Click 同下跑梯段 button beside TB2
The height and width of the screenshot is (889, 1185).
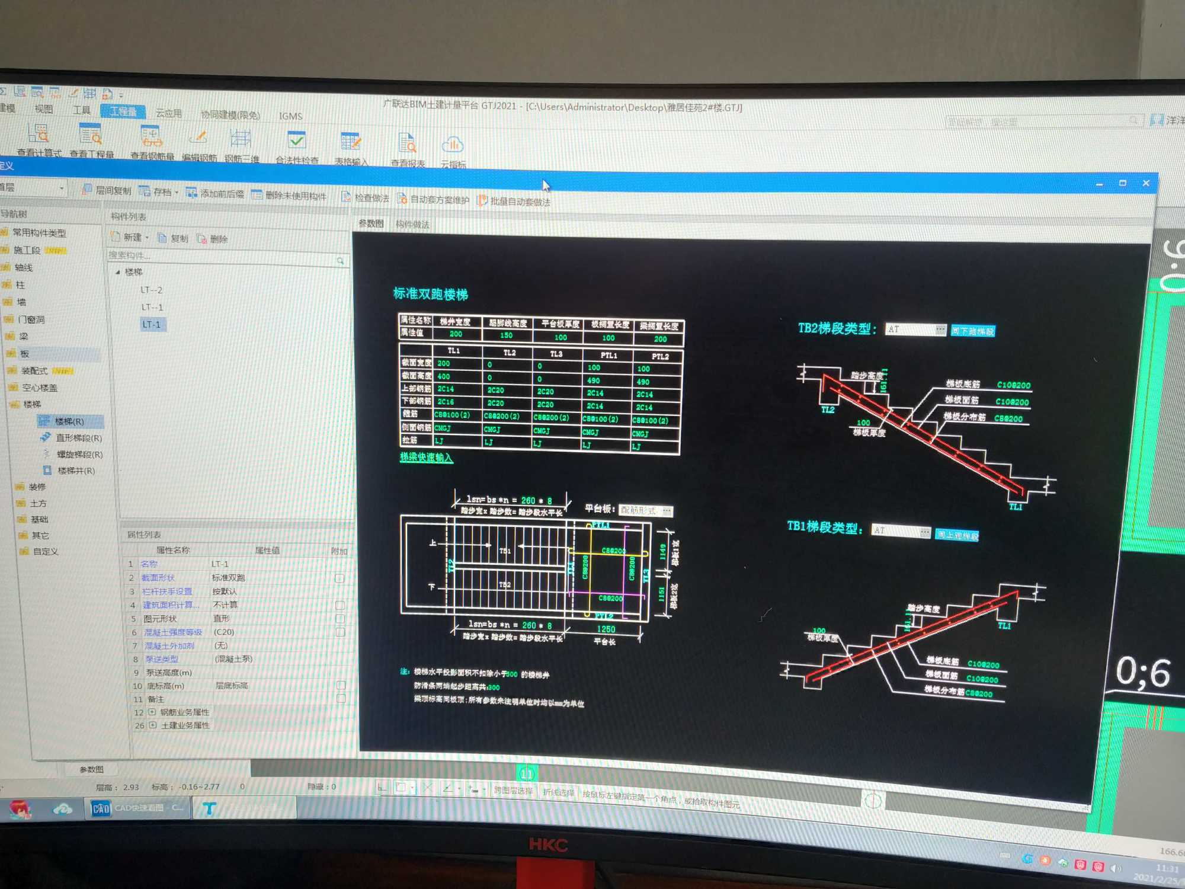[x=973, y=331]
